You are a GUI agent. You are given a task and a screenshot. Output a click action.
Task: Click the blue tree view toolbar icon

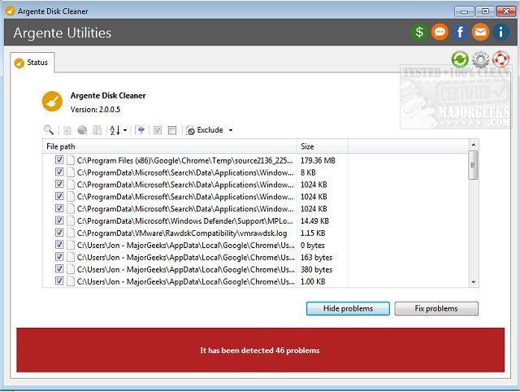tap(141, 130)
